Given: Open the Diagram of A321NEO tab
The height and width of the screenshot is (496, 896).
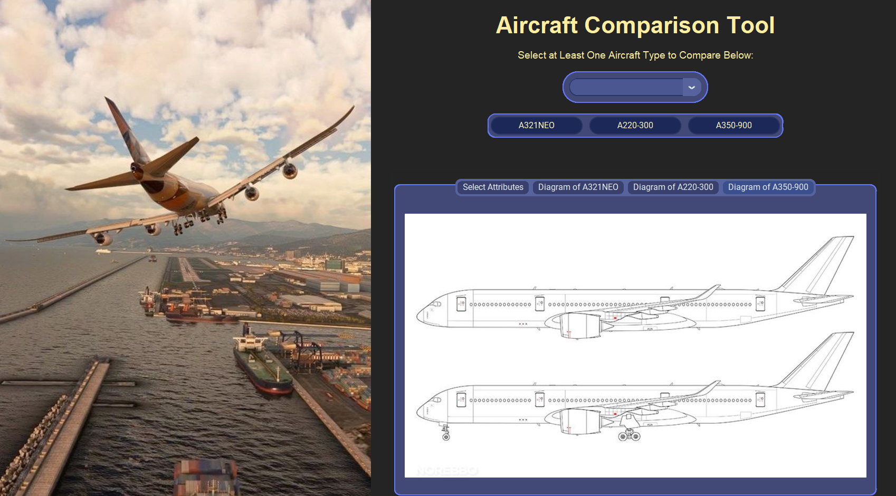Looking at the screenshot, I should [x=578, y=187].
